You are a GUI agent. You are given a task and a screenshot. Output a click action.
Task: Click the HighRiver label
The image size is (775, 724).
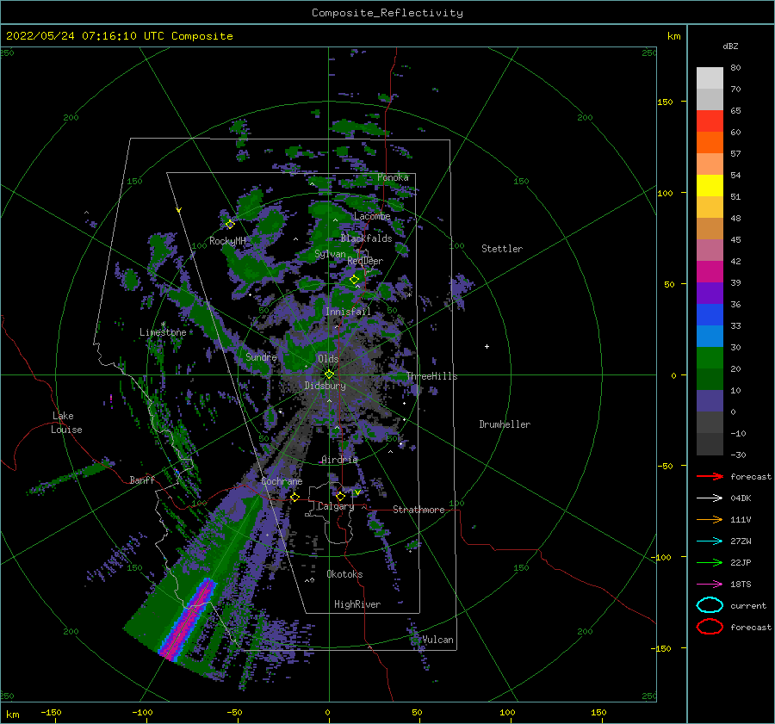coord(357,604)
